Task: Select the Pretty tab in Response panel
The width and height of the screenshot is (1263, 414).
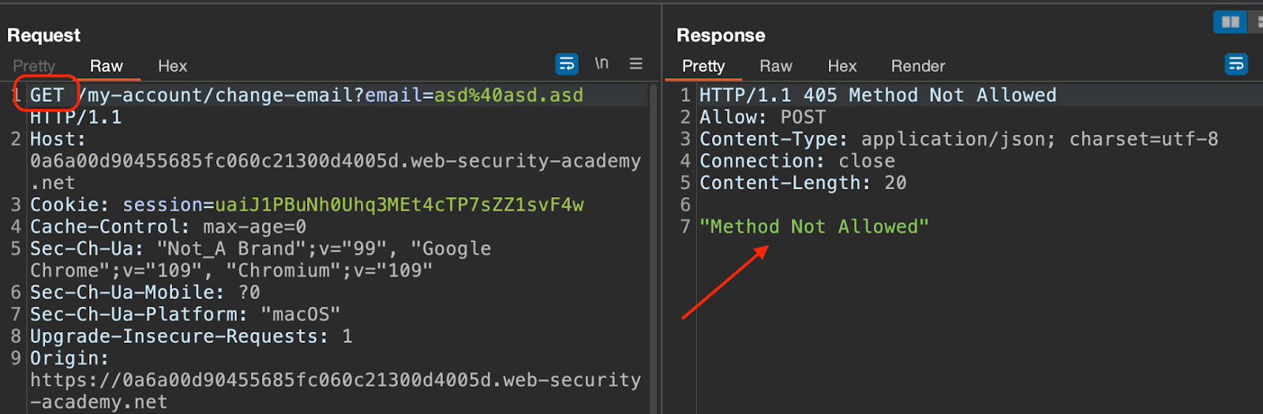Action: [703, 66]
